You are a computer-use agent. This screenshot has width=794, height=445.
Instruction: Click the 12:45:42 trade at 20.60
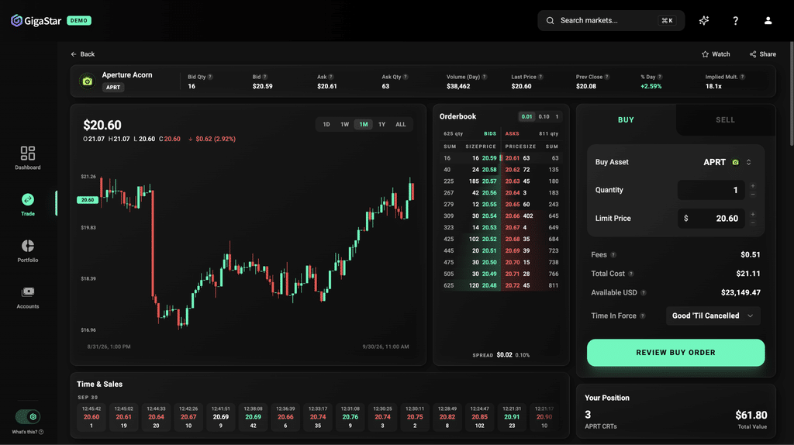tap(91, 417)
